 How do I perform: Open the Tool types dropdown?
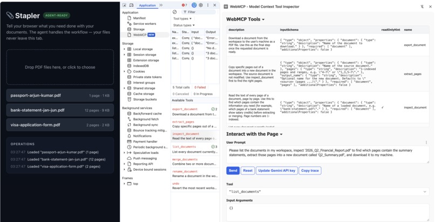point(182,18)
